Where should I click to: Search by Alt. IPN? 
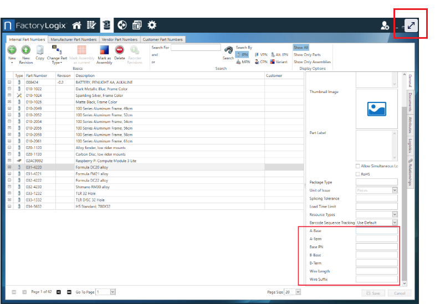click(279, 55)
